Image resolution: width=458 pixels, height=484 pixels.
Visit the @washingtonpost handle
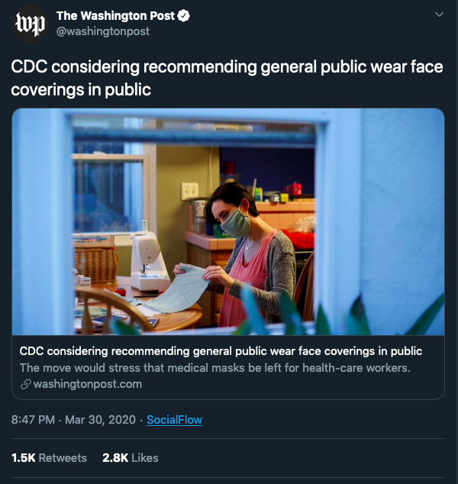[x=103, y=31]
